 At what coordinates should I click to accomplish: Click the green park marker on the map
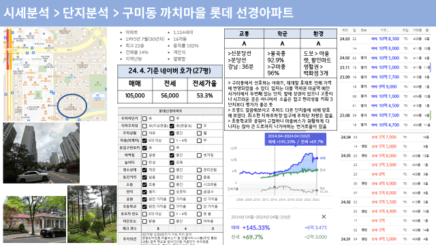tap(98, 83)
